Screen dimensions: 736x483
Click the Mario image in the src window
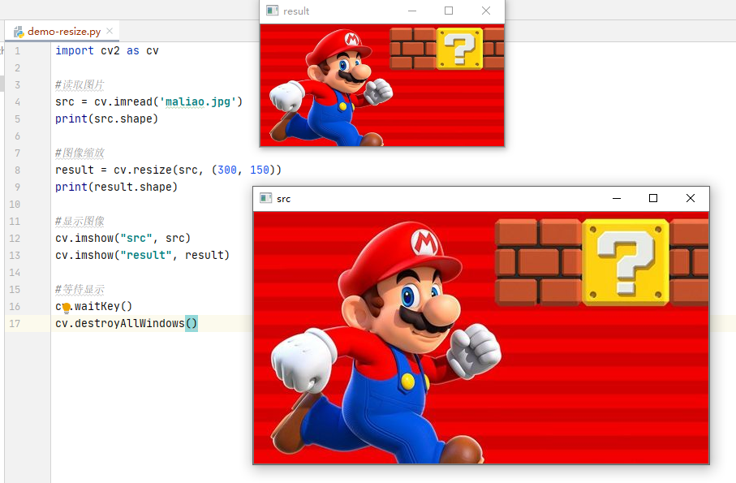[481, 338]
